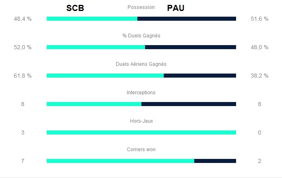The width and height of the screenshot is (282, 178).
Task: Select the Possession stat label
Action: point(141,7)
